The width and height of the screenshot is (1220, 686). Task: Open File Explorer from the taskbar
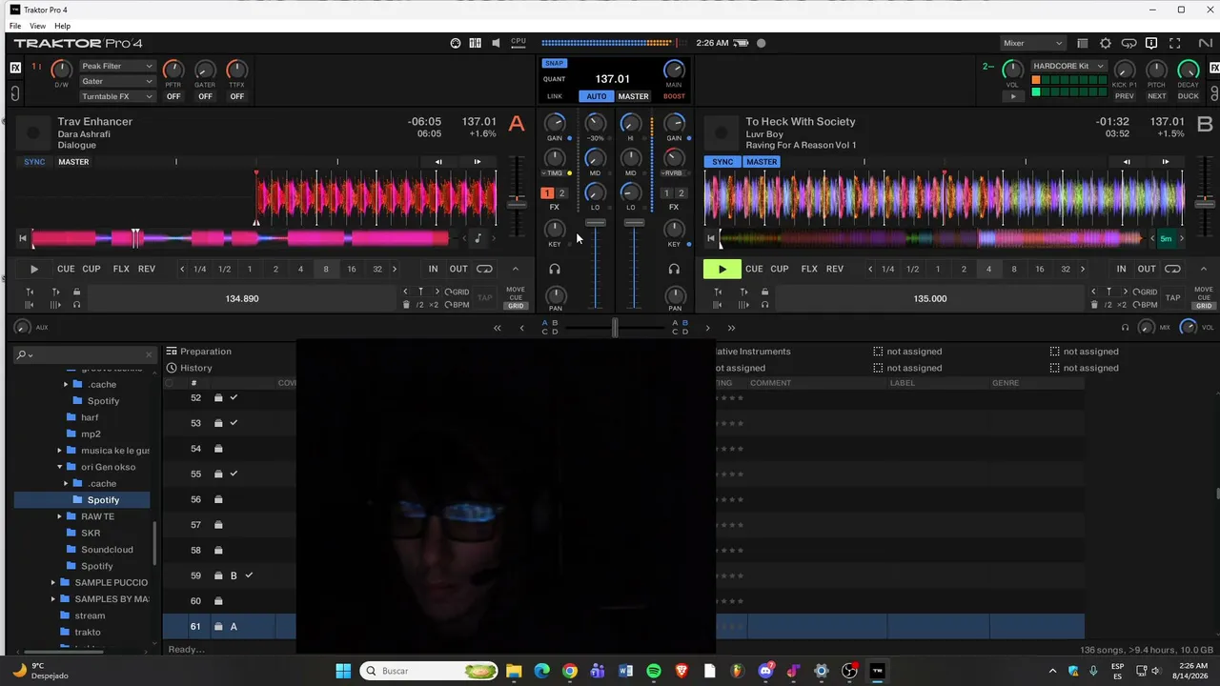514,671
